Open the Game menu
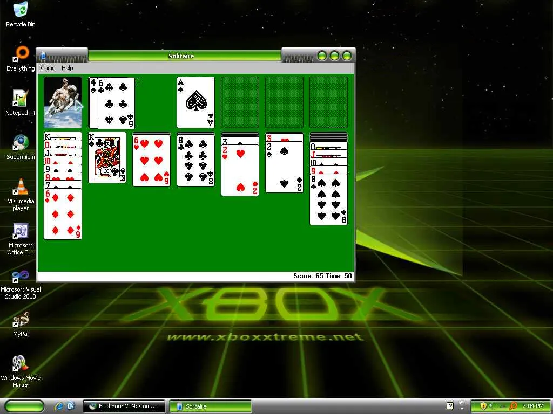The image size is (553, 414). pyautogui.click(x=48, y=68)
